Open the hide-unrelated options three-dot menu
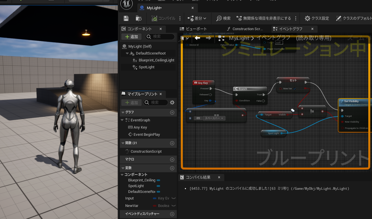 click(x=295, y=18)
